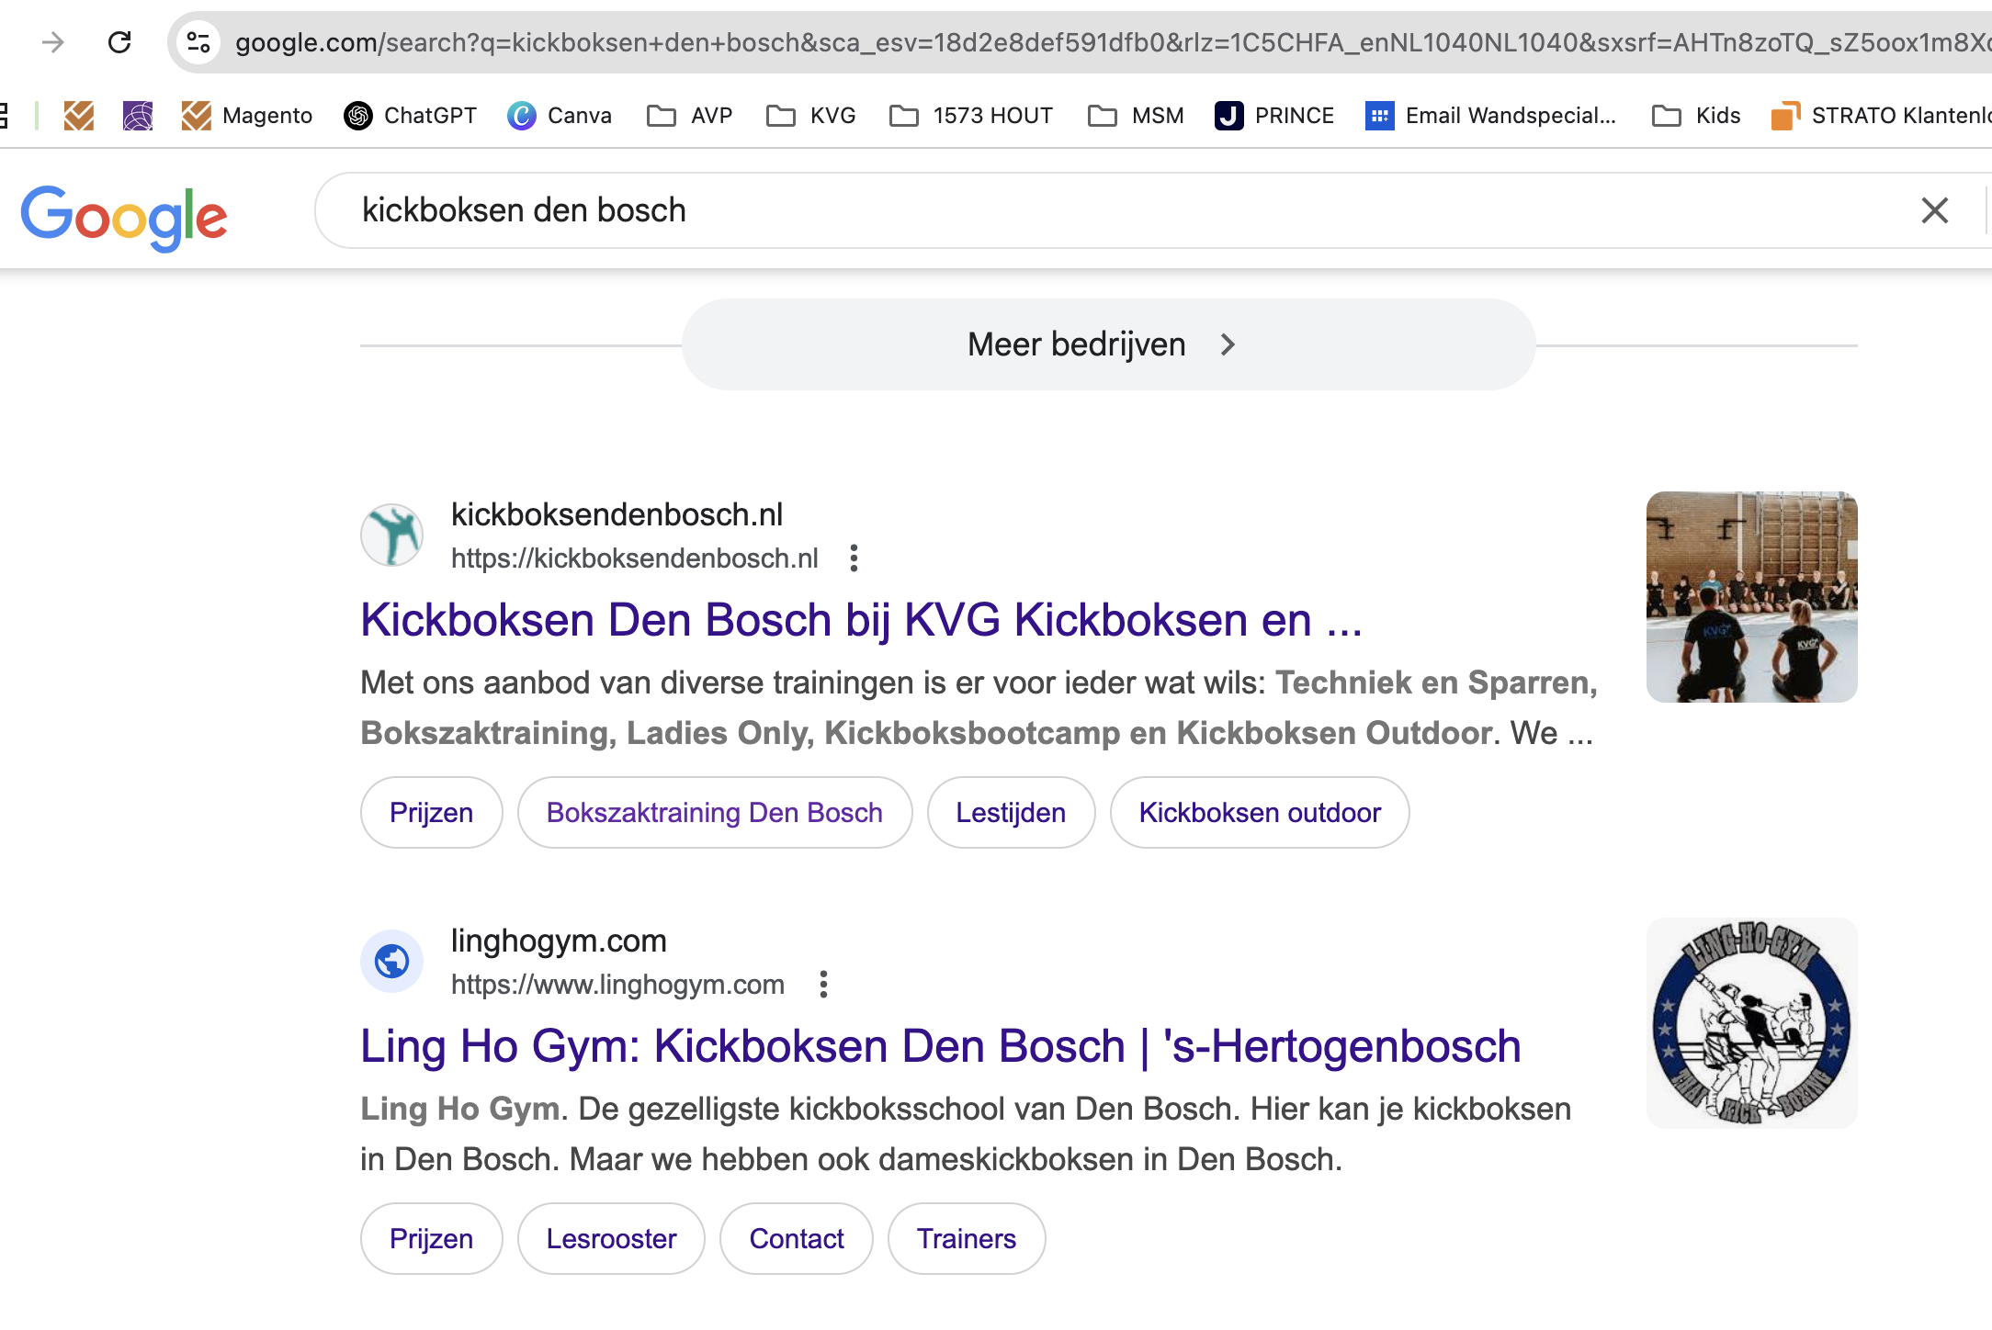Open the STRATO Klantenlogin bookmark
The width and height of the screenshot is (1992, 1330).
[1881, 116]
